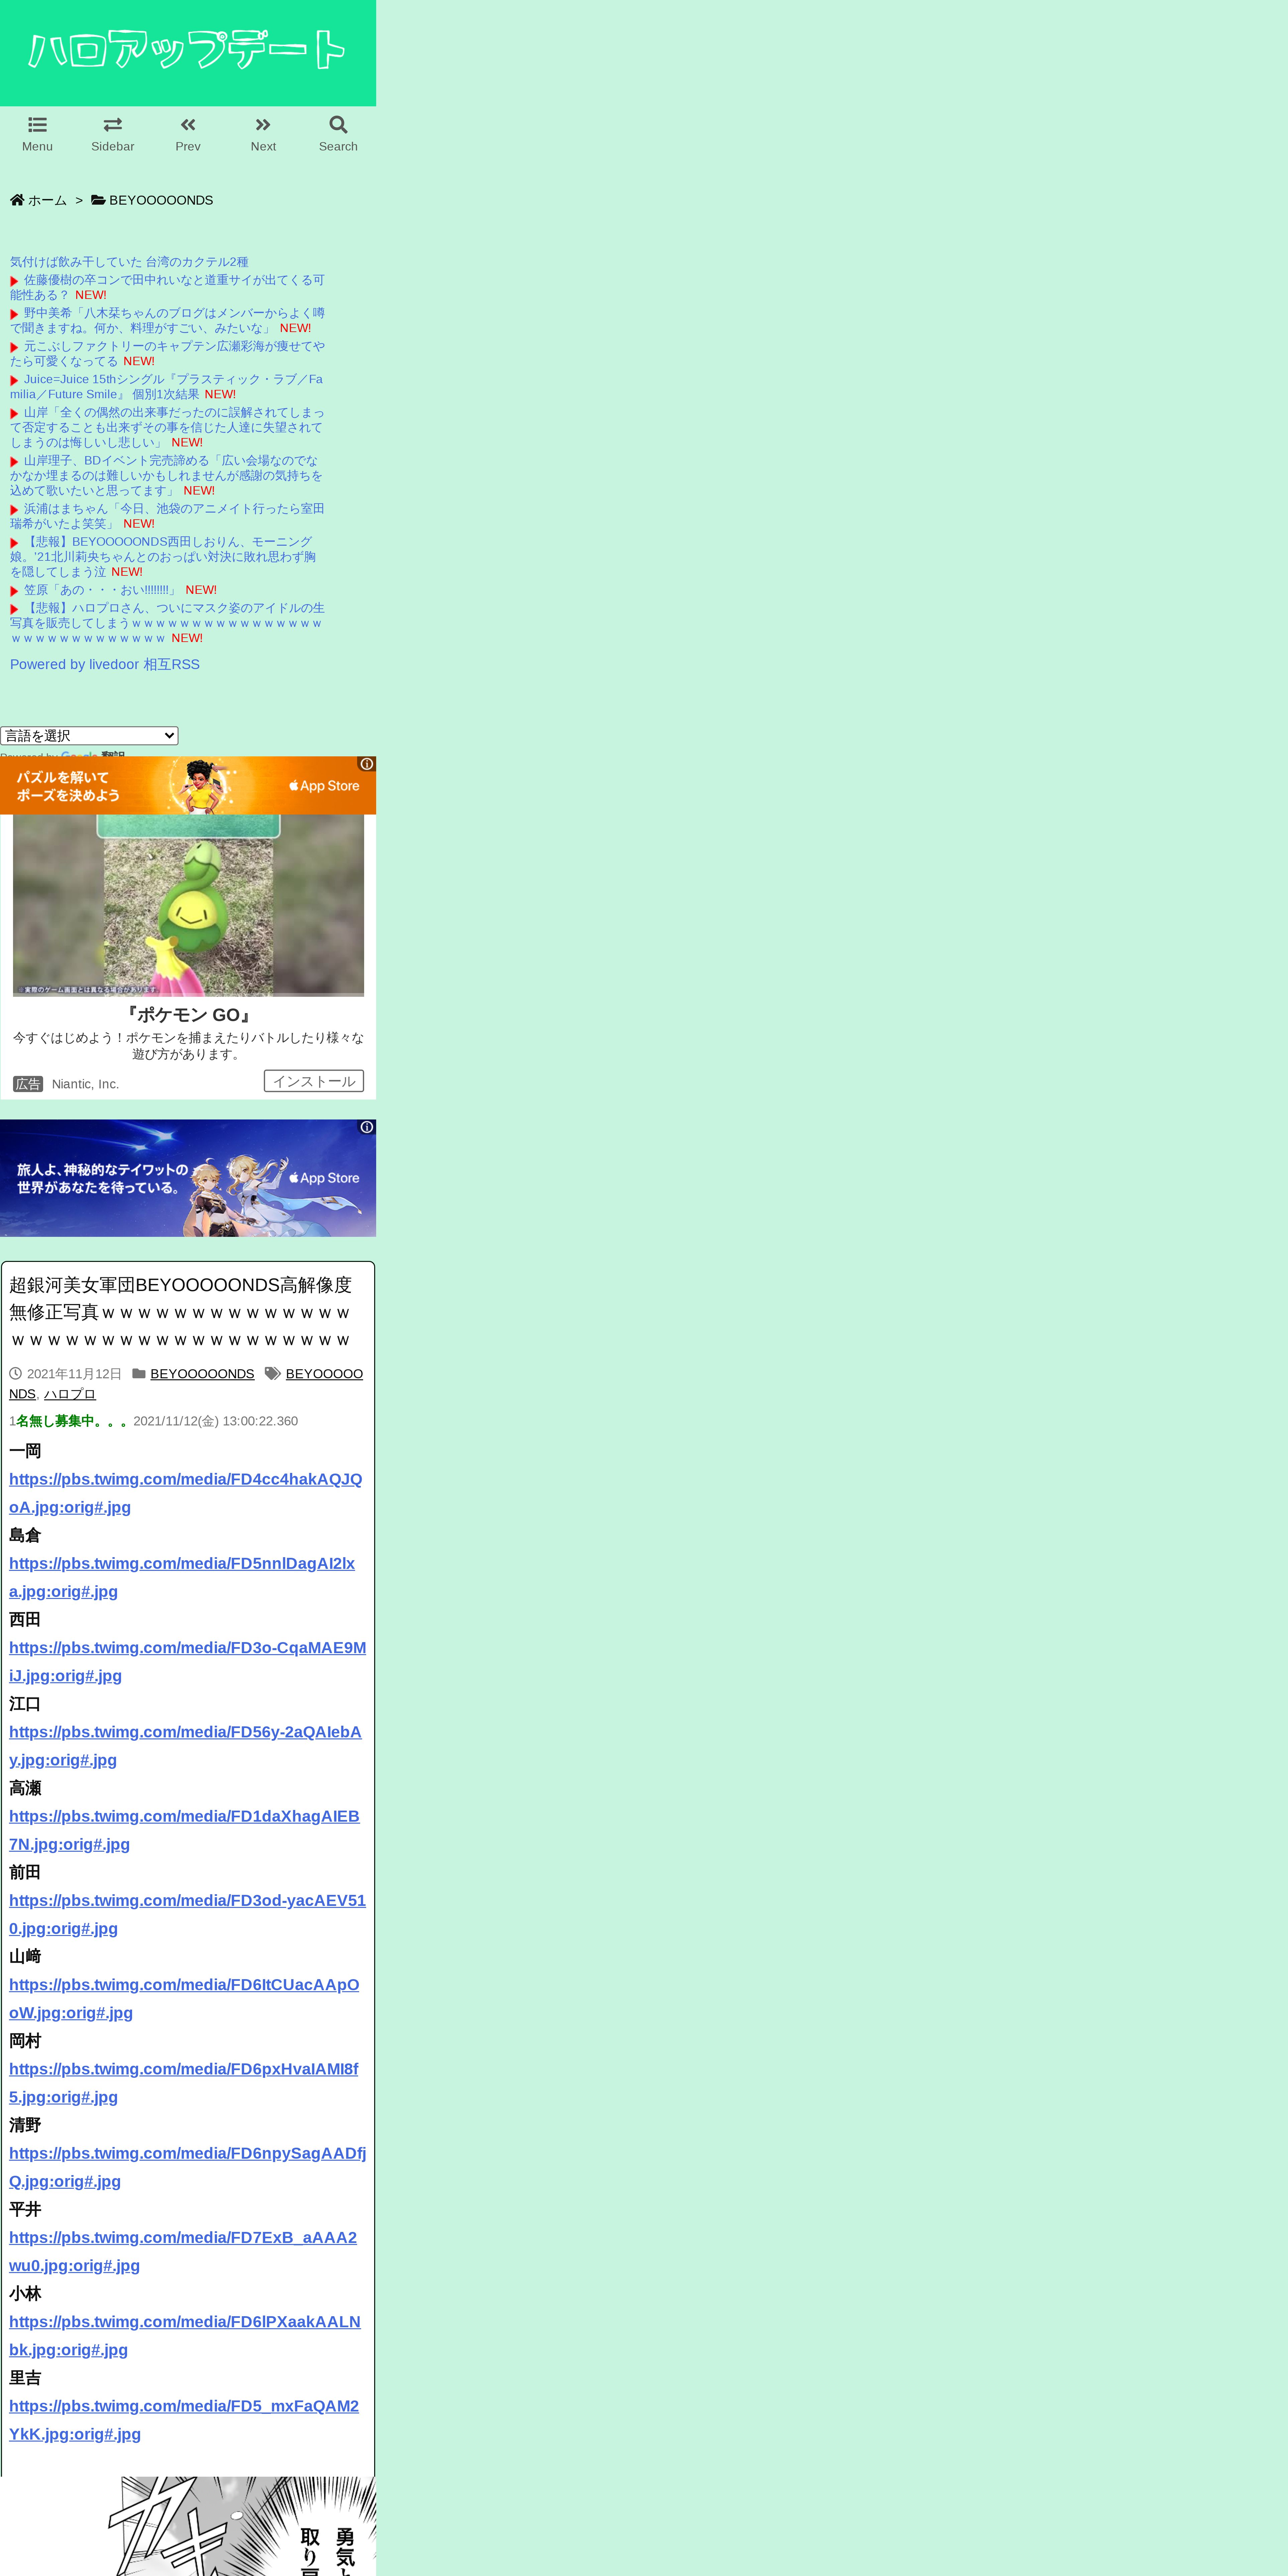Image resolution: width=1288 pixels, height=2576 pixels.
Task: Open the Menu list icon
Action: pyautogui.click(x=37, y=125)
